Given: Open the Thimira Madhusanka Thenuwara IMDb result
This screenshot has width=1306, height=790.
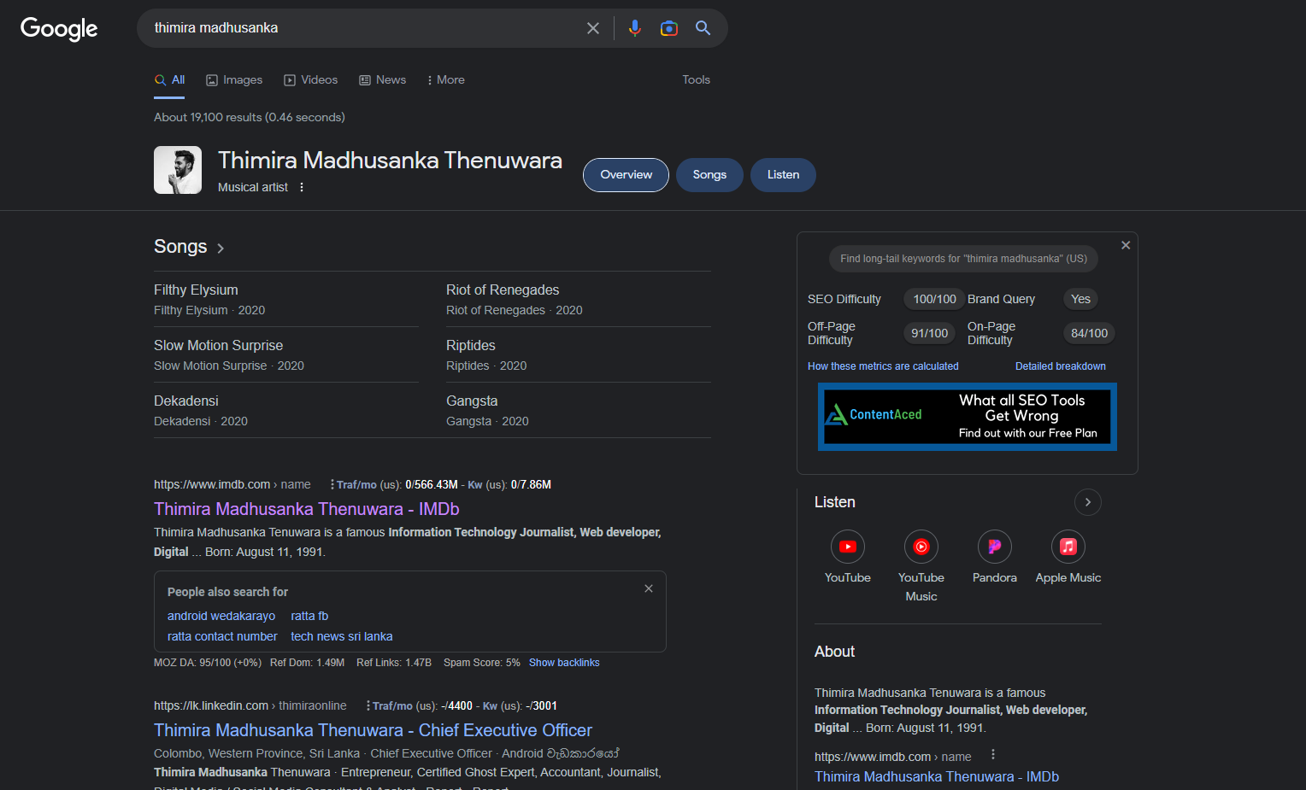Looking at the screenshot, I should 307,509.
